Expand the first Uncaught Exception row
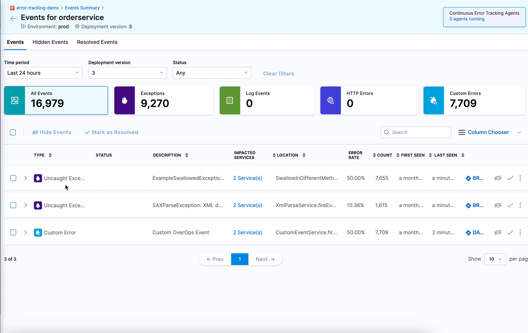Screen dimensions: 528x333 [x=26, y=178]
